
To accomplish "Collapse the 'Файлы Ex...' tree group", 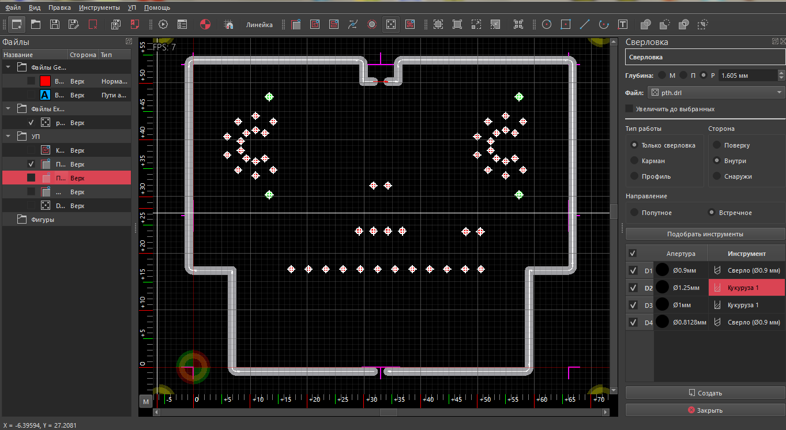I will tap(9, 108).
